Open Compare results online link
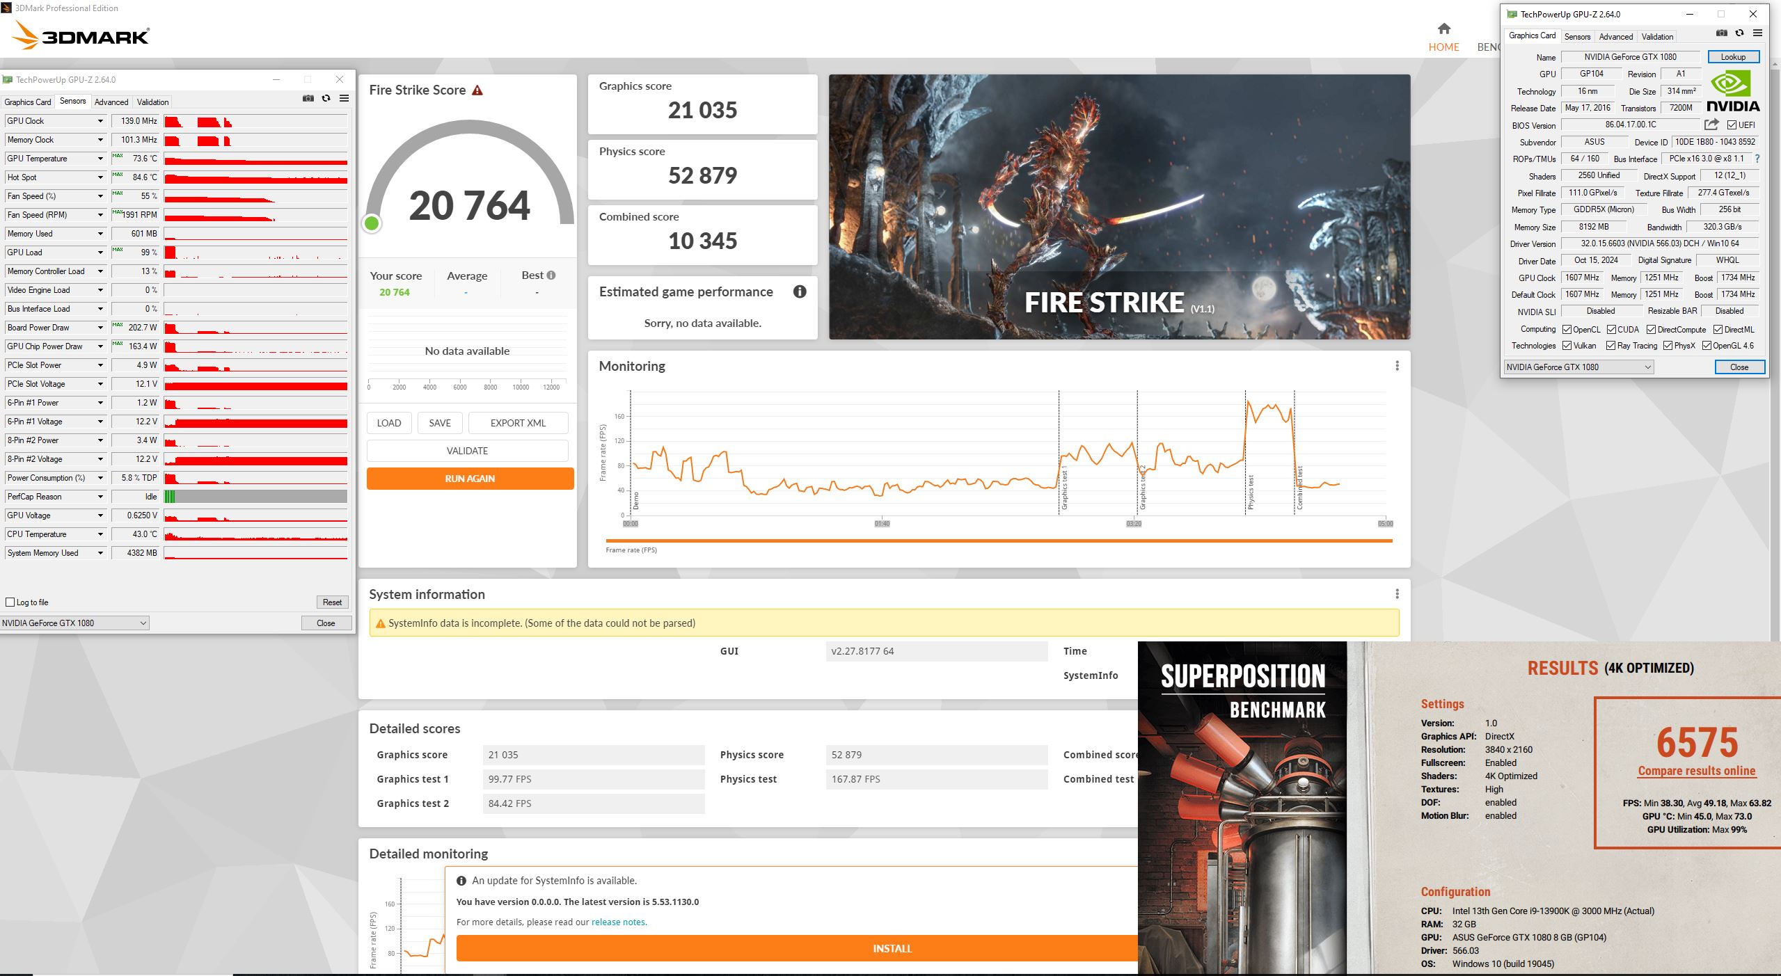Viewport: 1781px width, 976px height. (x=1697, y=771)
